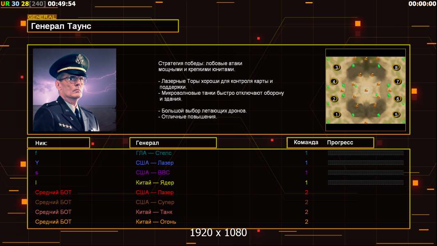Screen dimensions: 437x246
Task: Click the 'Ник:' column header
Action: coord(59,143)
